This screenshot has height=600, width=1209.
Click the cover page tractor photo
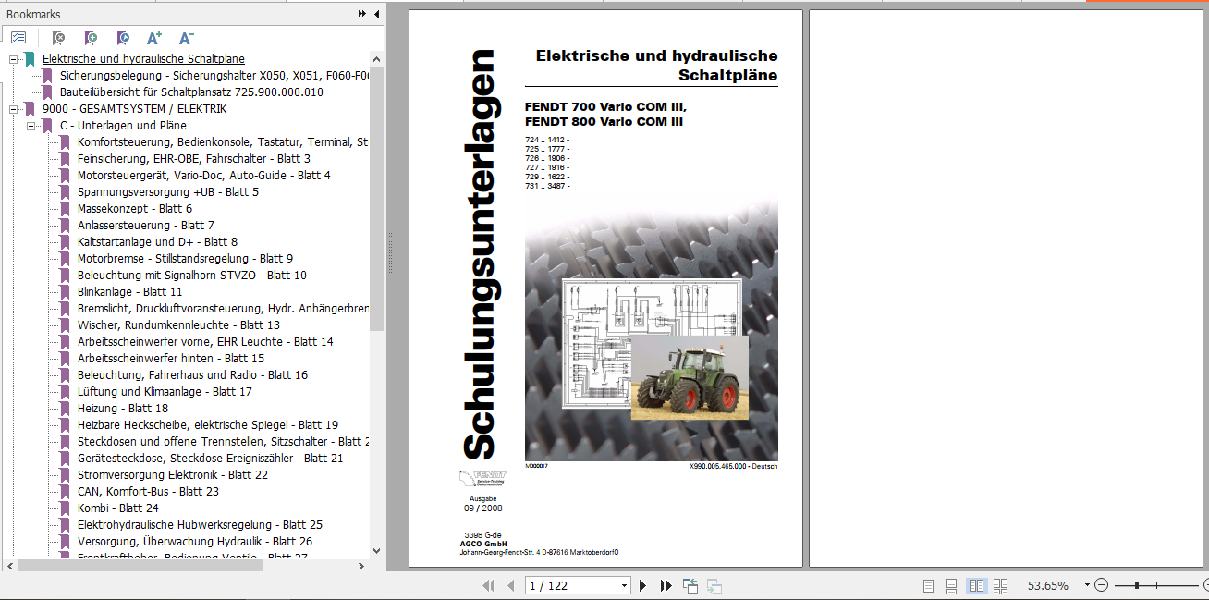690,378
